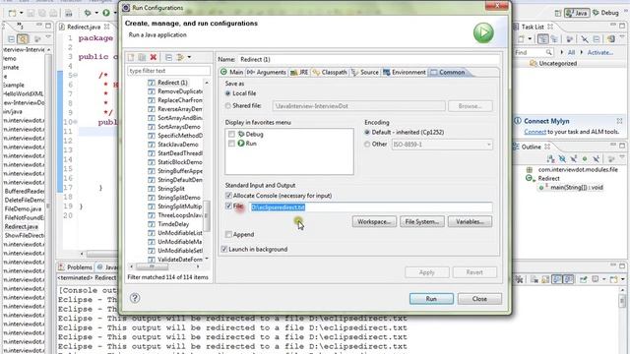630x354 pixels.
Task: Click Connect link in Mylyn panel
Action: [x=535, y=132]
